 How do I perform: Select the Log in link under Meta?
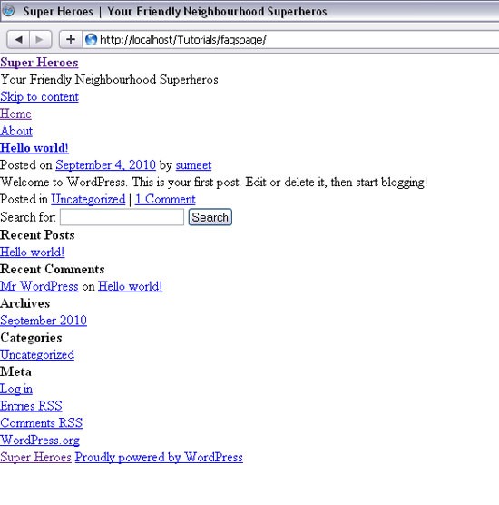pyautogui.click(x=16, y=389)
